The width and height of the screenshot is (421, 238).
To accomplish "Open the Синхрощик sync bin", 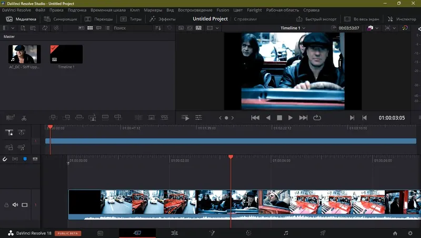I will (x=61, y=19).
